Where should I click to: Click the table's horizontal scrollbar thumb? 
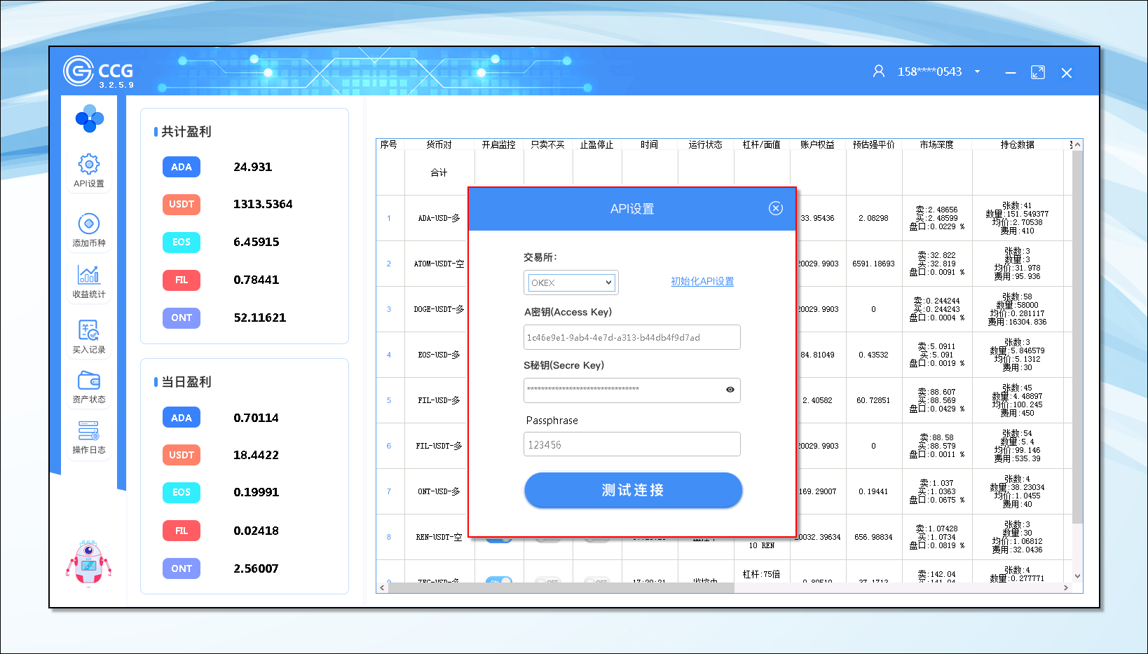tap(561, 587)
